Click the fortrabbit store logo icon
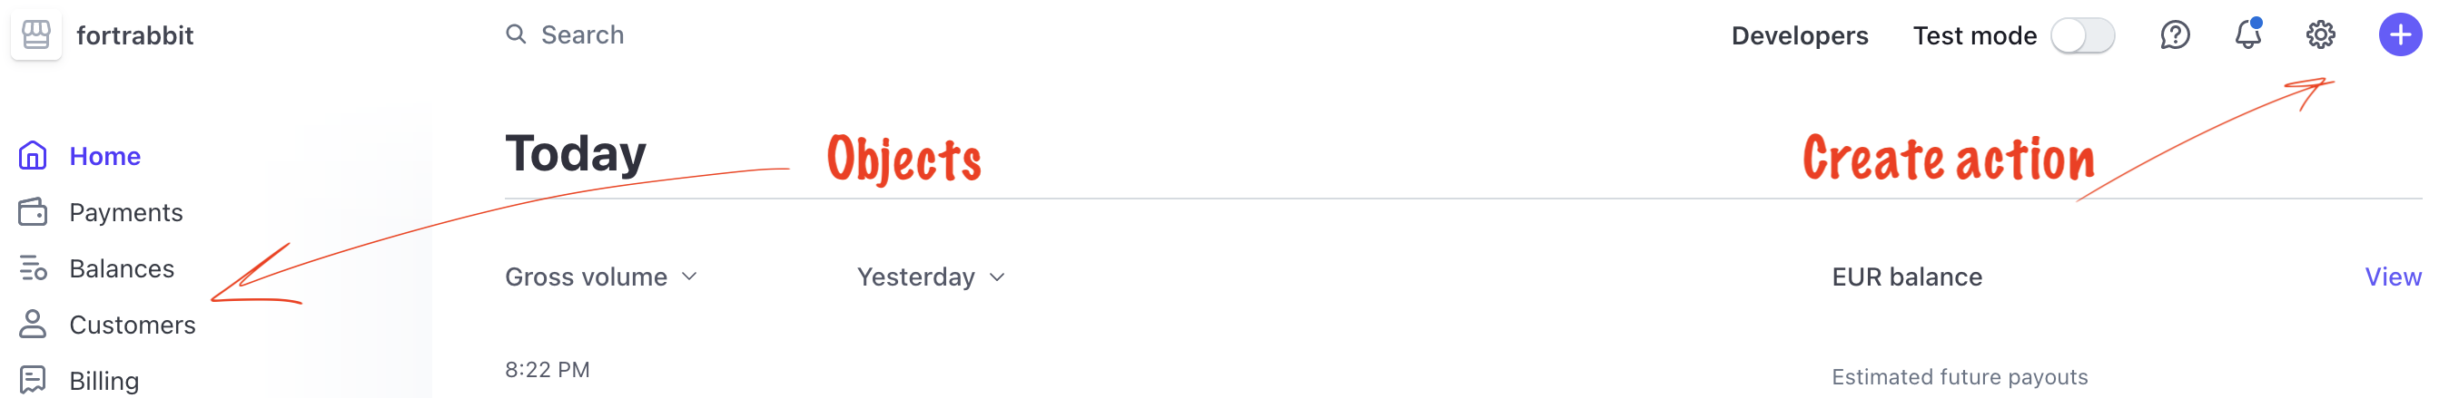The width and height of the screenshot is (2459, 398). [36, 35]
